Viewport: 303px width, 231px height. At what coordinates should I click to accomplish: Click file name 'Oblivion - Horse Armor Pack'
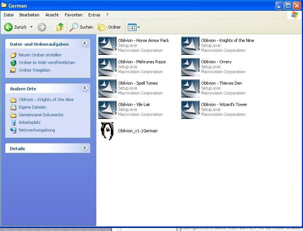pyautogui.click(x=144, y=40)
